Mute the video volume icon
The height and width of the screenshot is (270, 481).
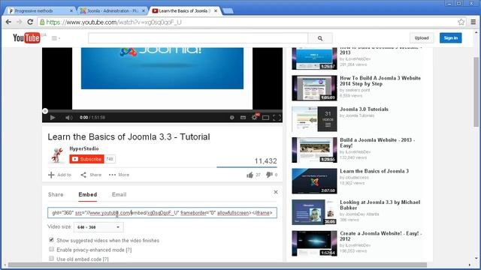pyautogui.click(x=68, y=118)
